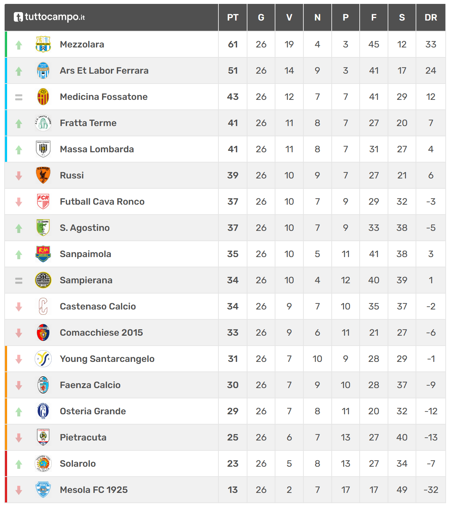Open the Massa Lombarda team link
451x506 pixels.
97,149
